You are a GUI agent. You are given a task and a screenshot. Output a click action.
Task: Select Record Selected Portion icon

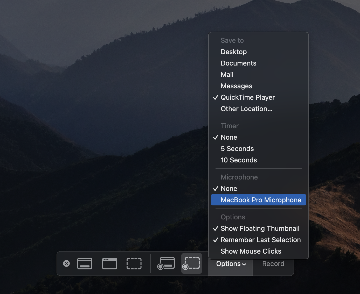(x=191, y=263)
